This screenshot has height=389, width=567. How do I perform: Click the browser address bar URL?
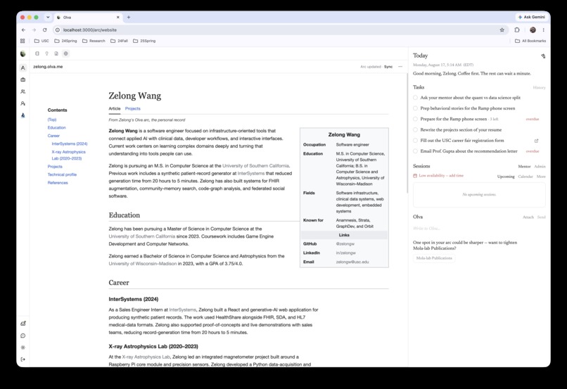(x=89, y=30)
